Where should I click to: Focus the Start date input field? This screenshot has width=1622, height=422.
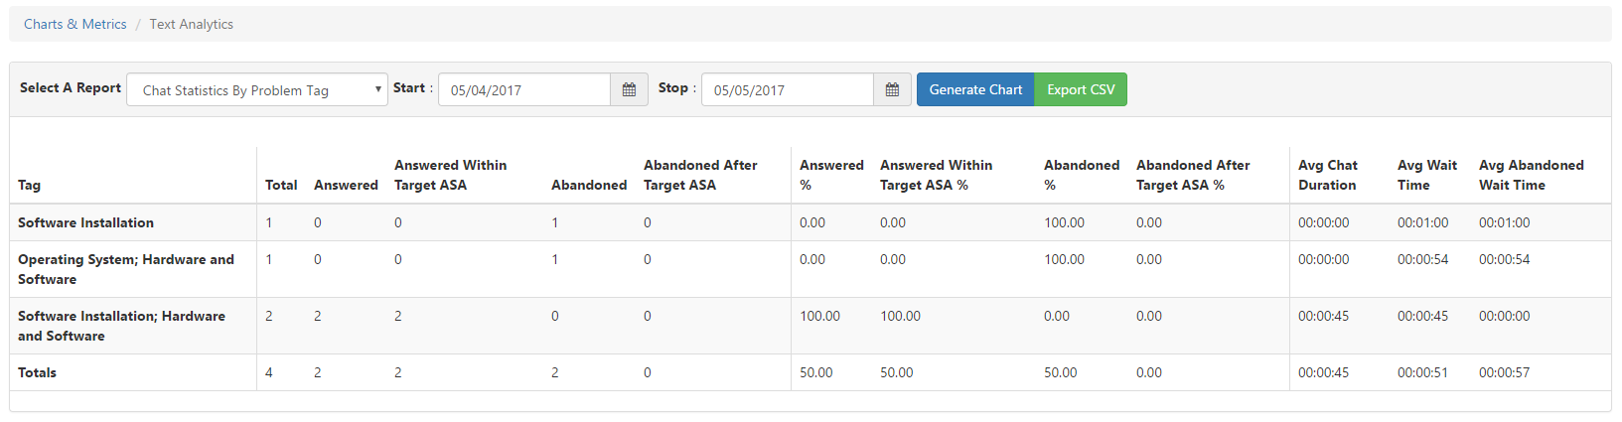524,89
